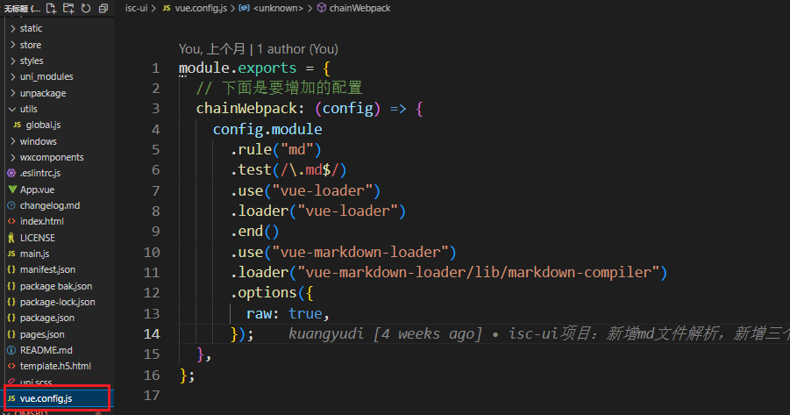
Task: Refresh the file explorer
Action: coord(86,8)
